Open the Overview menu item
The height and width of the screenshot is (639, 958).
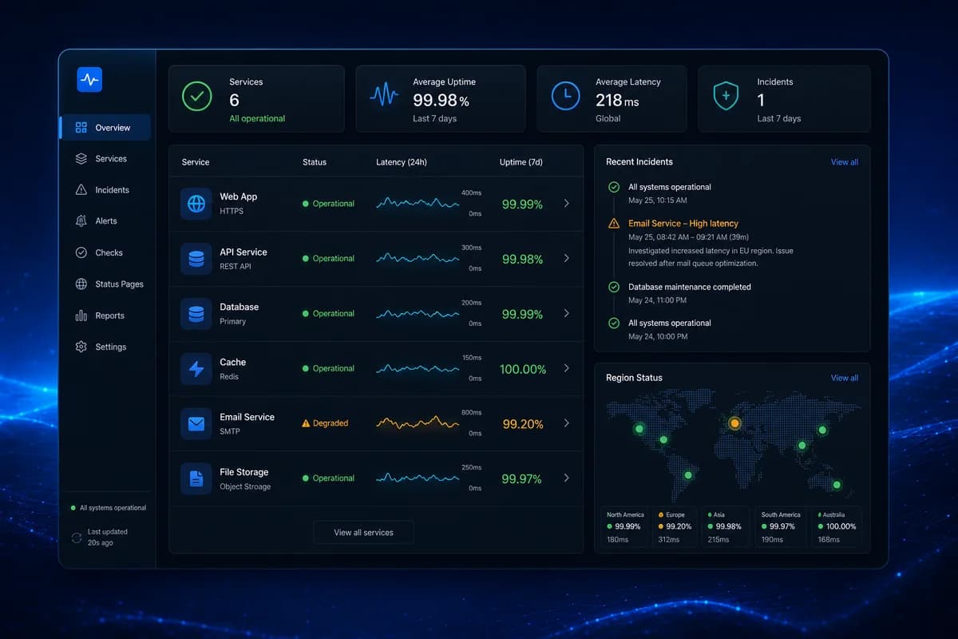point(105,128)
